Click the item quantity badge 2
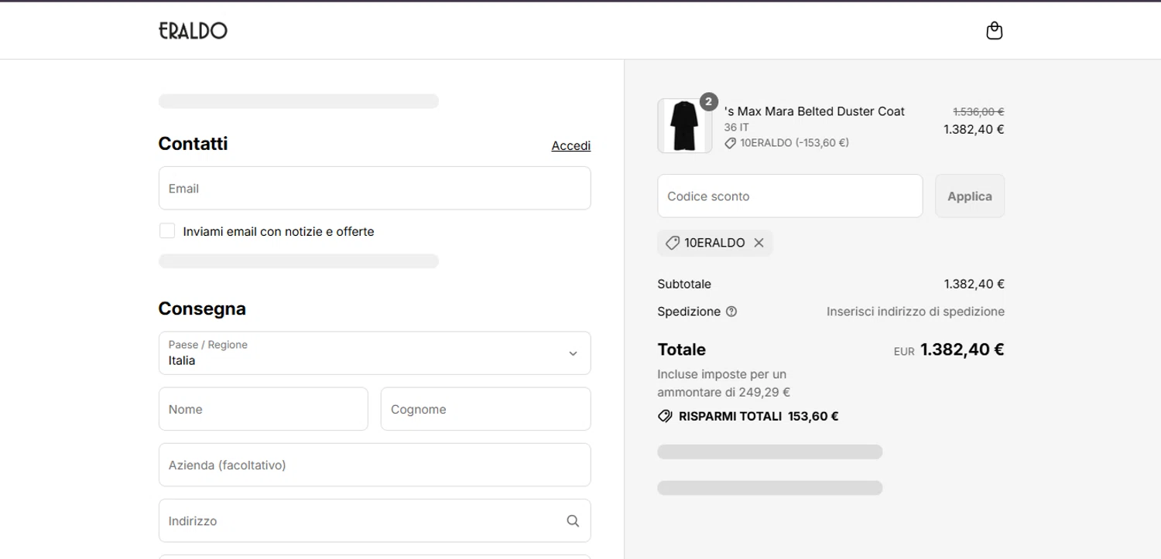1161x559 pixels. pos(708,101)
